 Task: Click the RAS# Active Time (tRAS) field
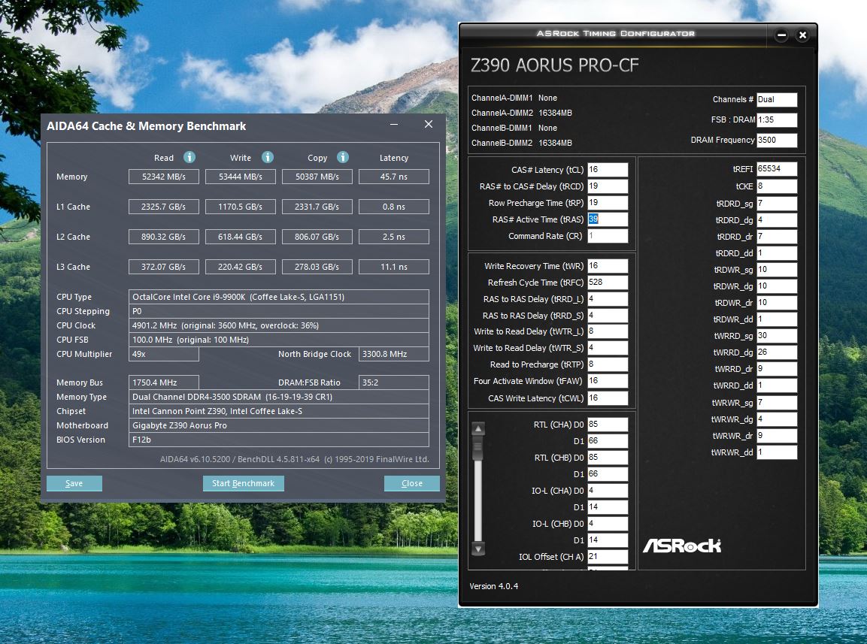tap(608, 219)
